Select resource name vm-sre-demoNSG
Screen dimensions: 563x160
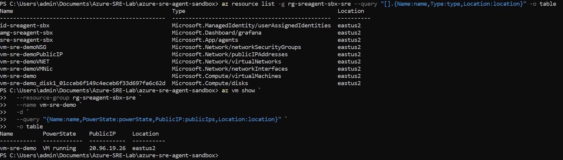coord(23,47)
